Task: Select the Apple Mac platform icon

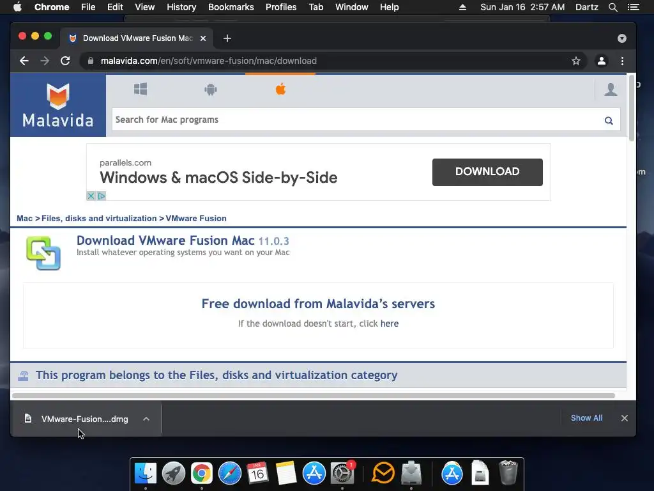Action: click(x=281, y=89)
